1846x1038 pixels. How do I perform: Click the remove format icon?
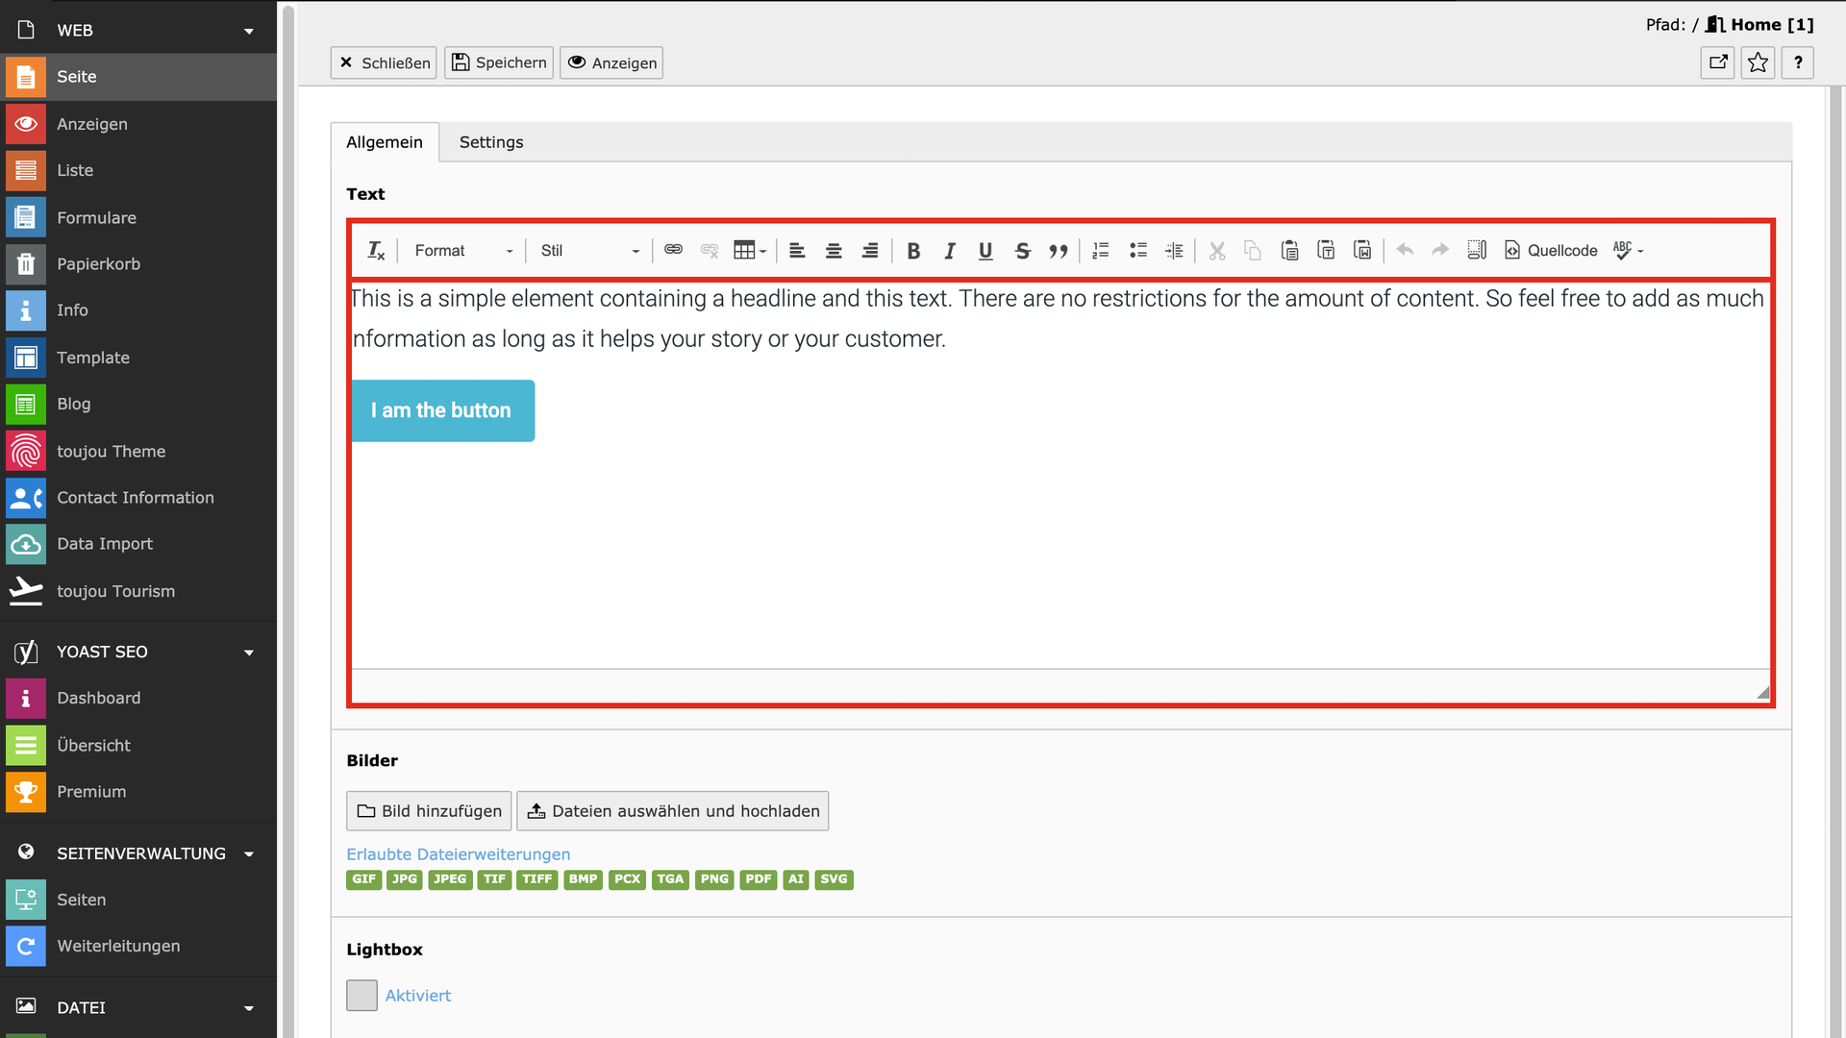tap(376, 251)
